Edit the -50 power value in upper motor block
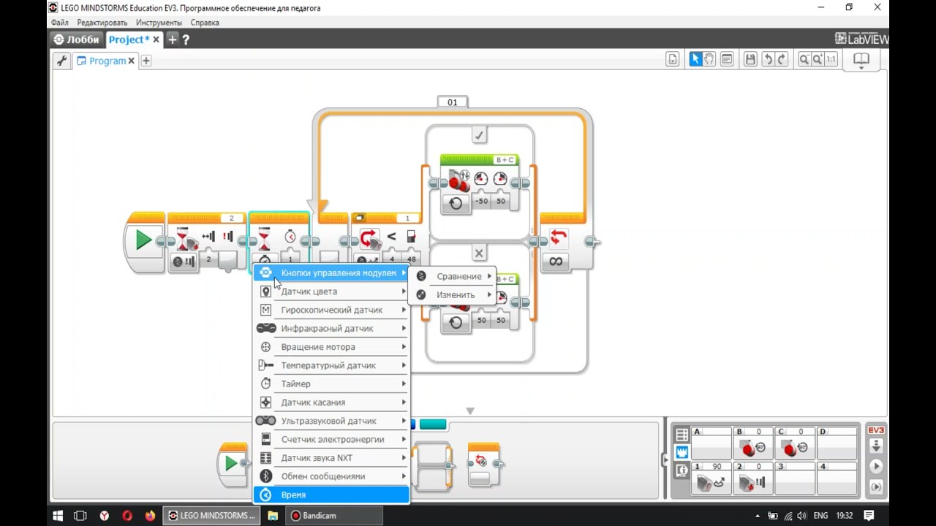The height and width of the screenshot is (526, 936). click(x=481, y=201)
